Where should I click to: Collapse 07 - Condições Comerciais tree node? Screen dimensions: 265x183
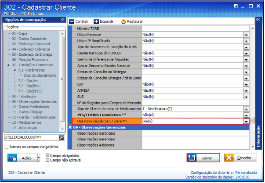coord(8,65)
